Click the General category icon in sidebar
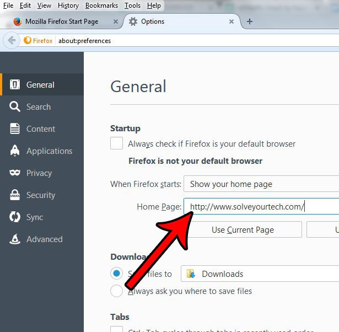 [x=15, y=84]
